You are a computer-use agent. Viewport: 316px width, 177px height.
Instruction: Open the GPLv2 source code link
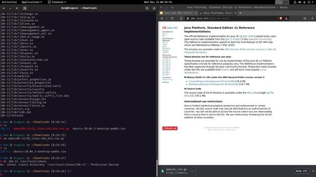pyautogui.click(x=250, y=93)
